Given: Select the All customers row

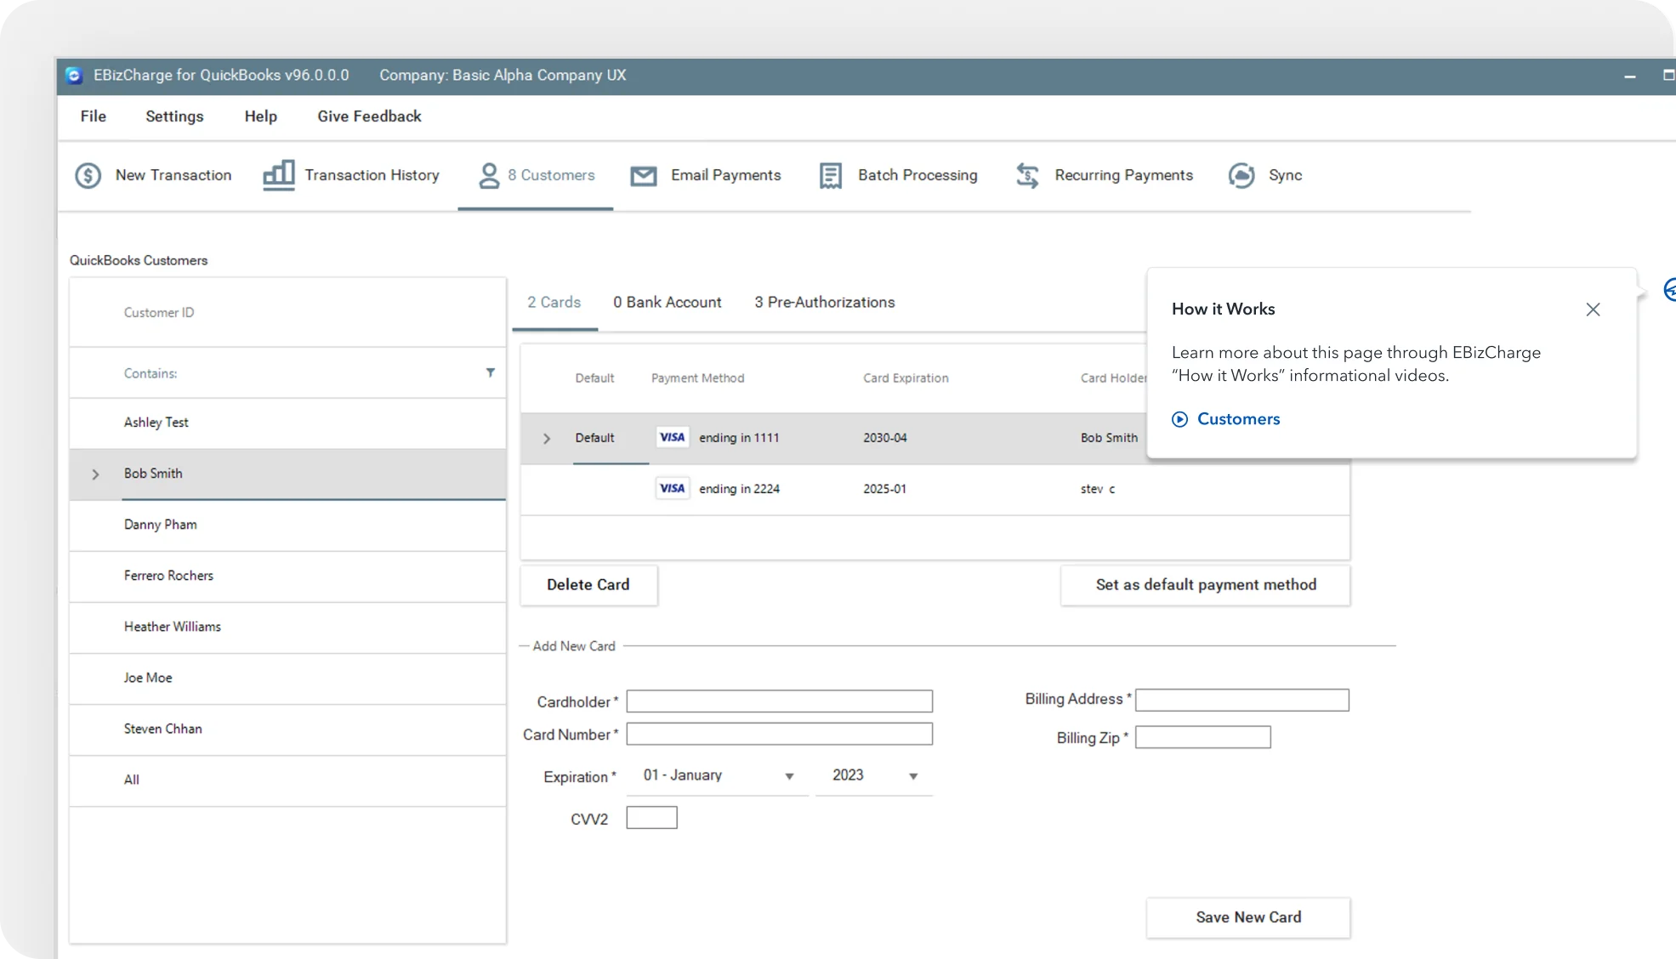Looking at the screenshot, I should (x=287, y=780).
